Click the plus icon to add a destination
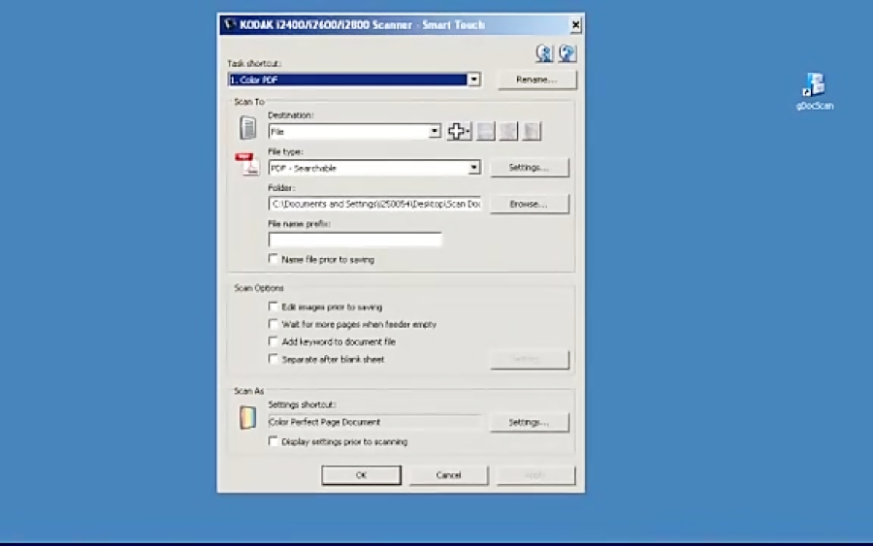This screenshot has width=873, height=546. coord(458,131)
